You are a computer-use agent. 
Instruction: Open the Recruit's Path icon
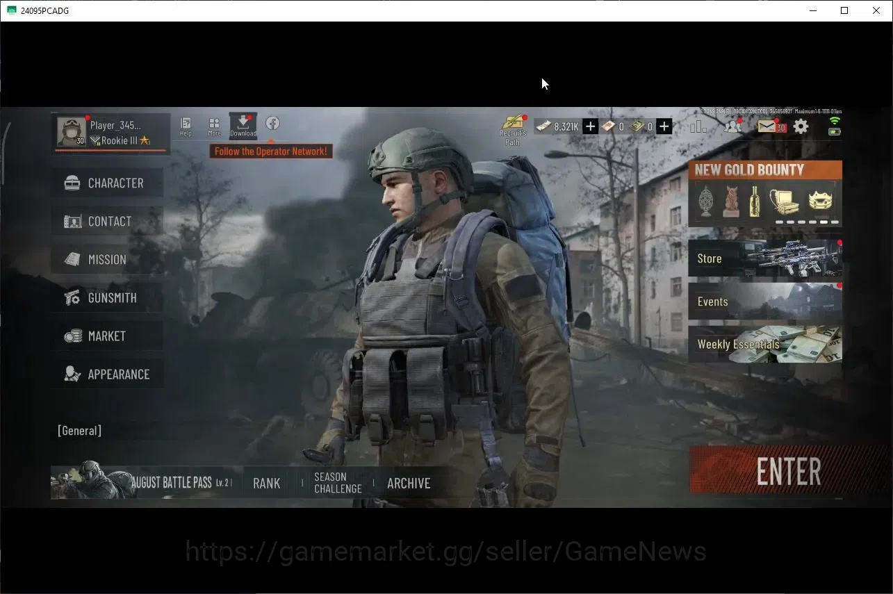point(513,130)
